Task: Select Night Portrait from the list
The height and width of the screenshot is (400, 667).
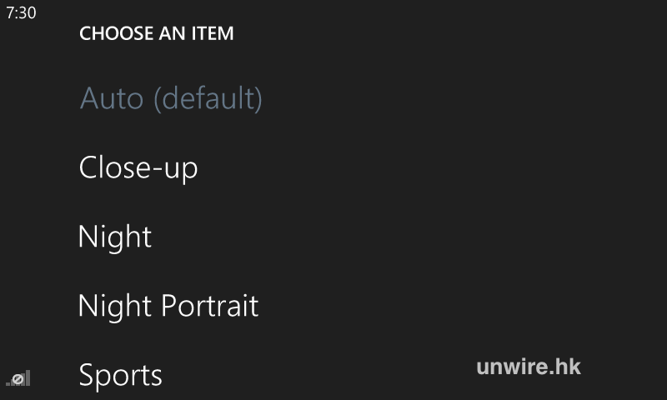Action: click(168, 306)
